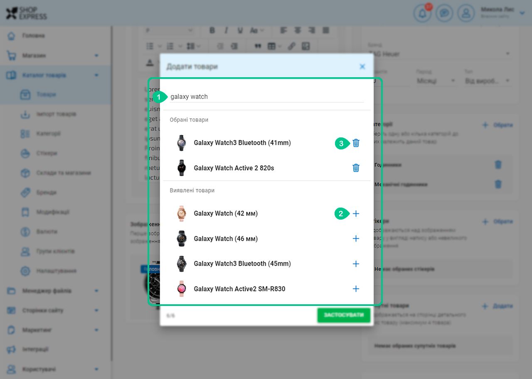Click Обрати link for stickers
The image size is (532, 379).
click(x=498, y=222)
